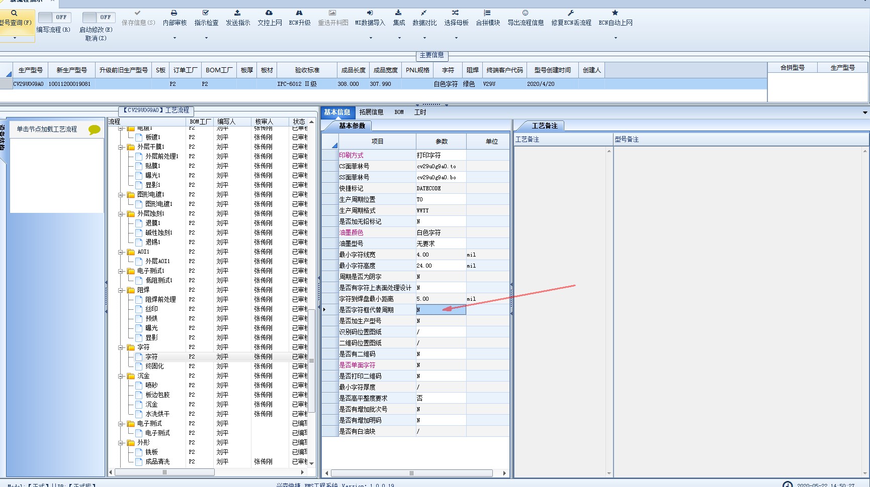Select the 工艺备注 tab
Viewport: 870px width, 487px height.
(545, 126)
